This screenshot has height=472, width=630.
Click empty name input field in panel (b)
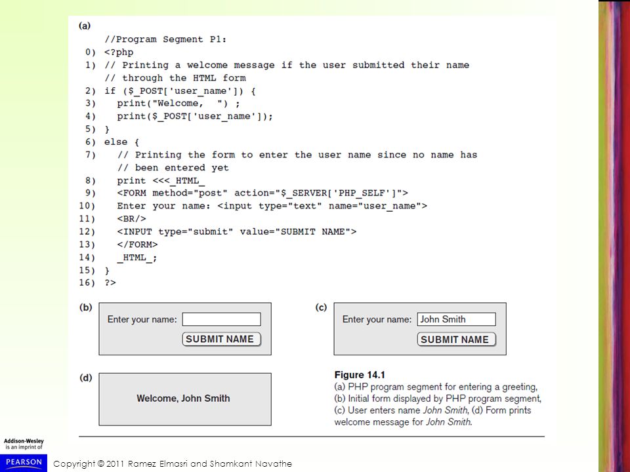[x=221, y=319]
